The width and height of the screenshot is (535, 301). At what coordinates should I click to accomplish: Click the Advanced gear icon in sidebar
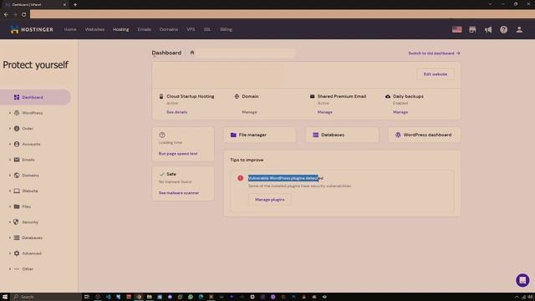[x=17, y=253]
